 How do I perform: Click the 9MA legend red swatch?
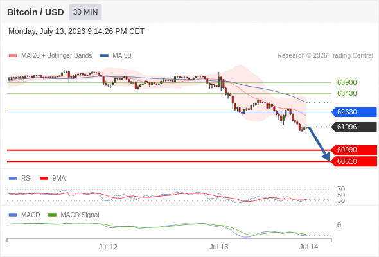point(44,179)
